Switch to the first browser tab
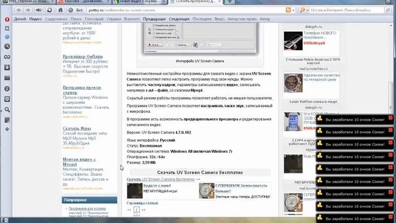The height and width of the screenshot is (223, 396). tap(28, 2)
